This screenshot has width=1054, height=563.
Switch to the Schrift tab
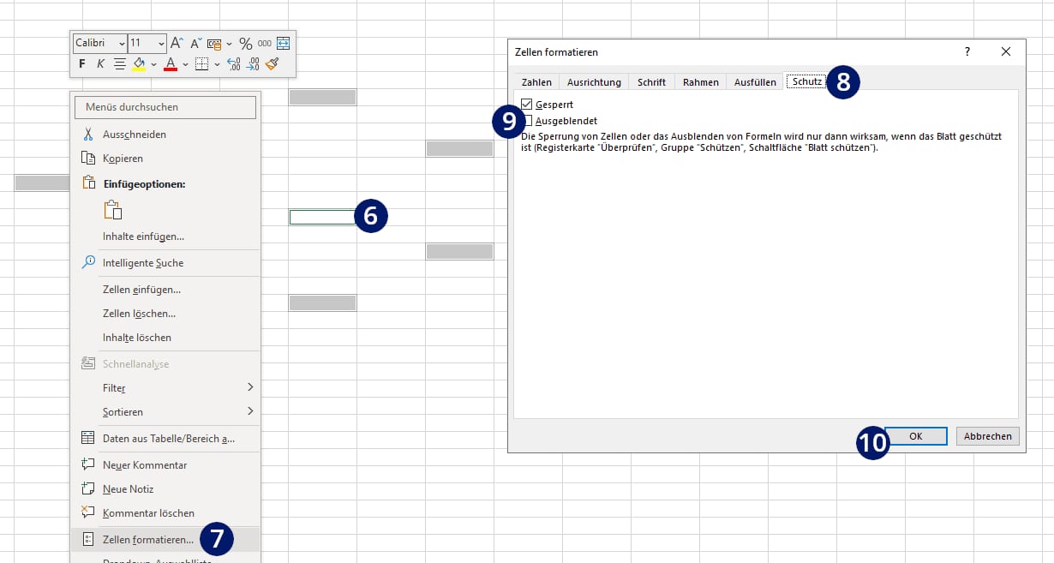[x=651, y=82]
